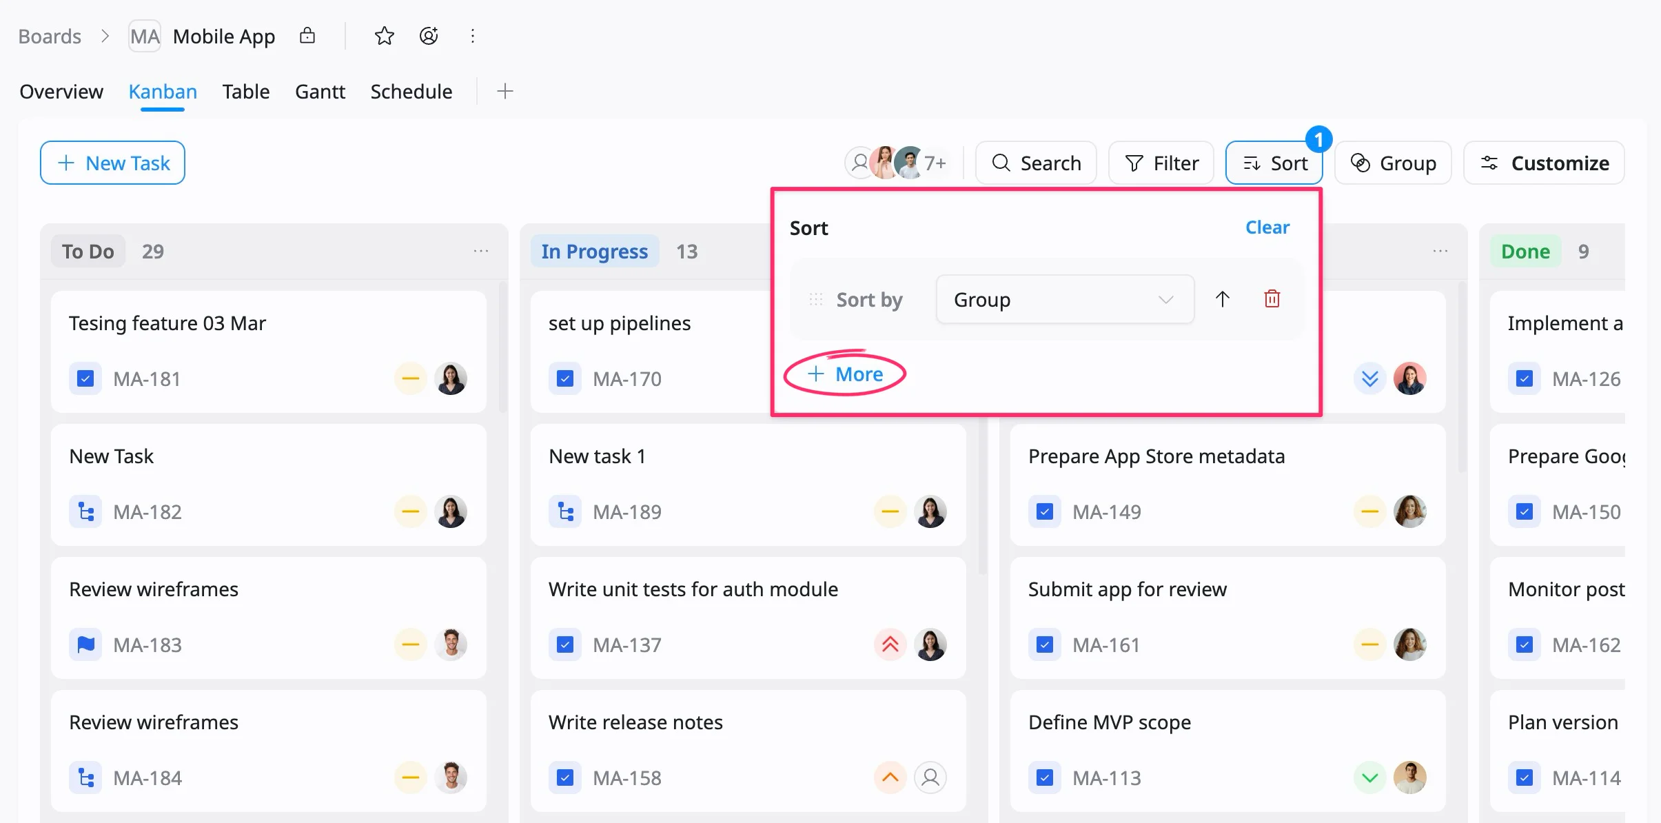The image size is (1661, 823).
Task: Click unassigned avatar on MA-158
Action: coord(930,778)
